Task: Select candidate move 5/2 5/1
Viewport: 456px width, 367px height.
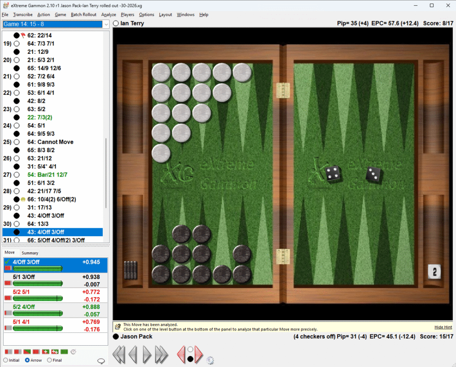Action: [56, 295]
